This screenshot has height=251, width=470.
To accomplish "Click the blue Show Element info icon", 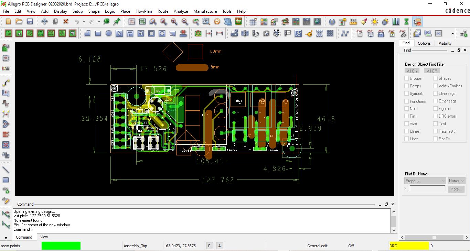I will 332,22.
